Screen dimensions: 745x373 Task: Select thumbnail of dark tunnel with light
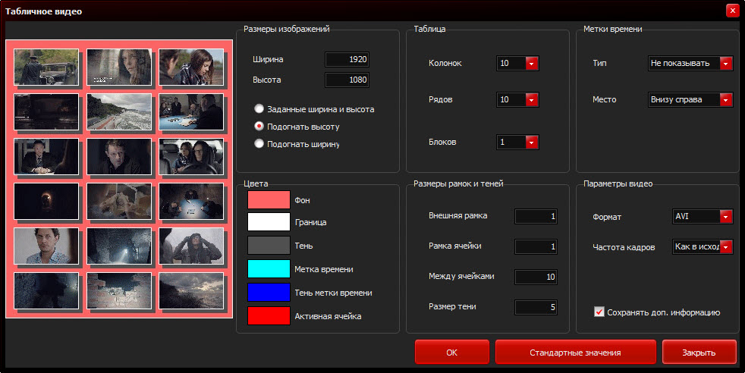(46, 201)
